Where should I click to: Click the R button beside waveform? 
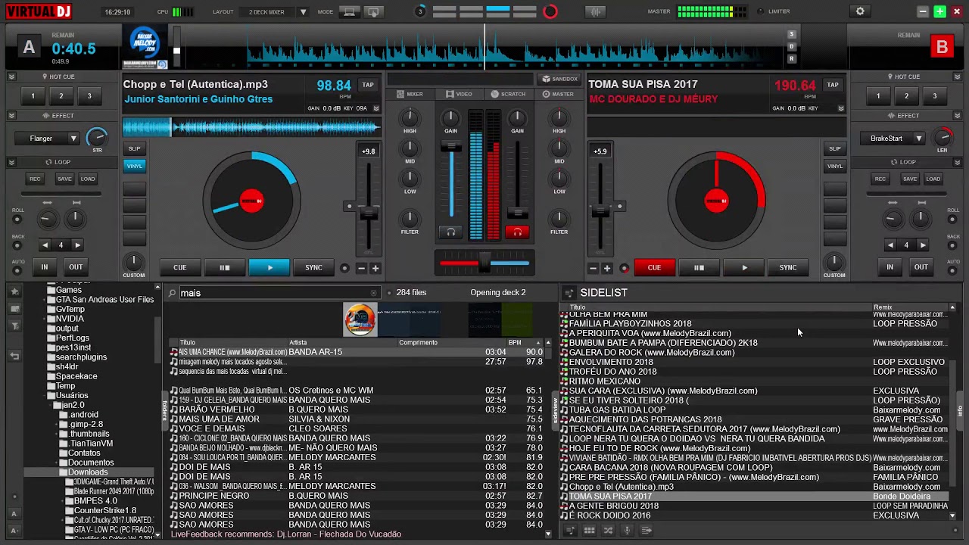tap(792, 58)
